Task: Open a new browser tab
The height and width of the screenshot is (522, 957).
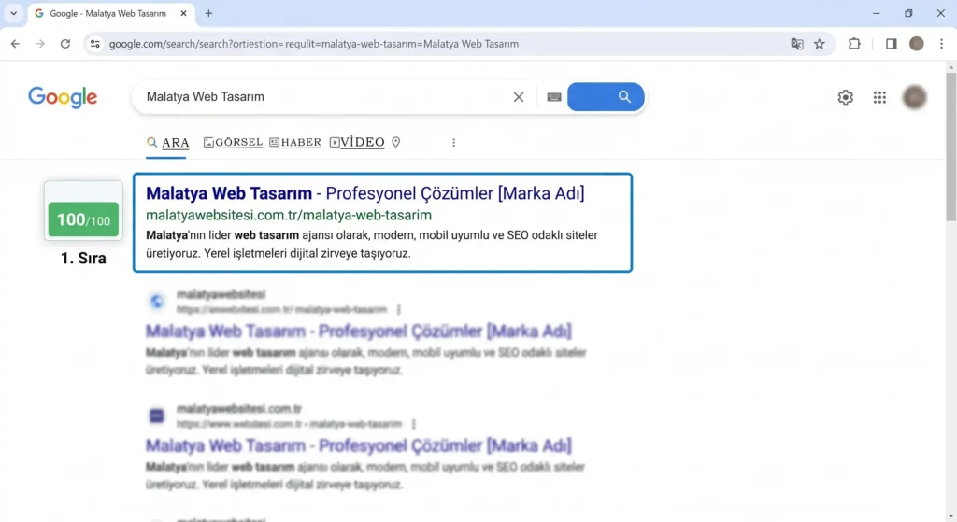Action: 208,13
